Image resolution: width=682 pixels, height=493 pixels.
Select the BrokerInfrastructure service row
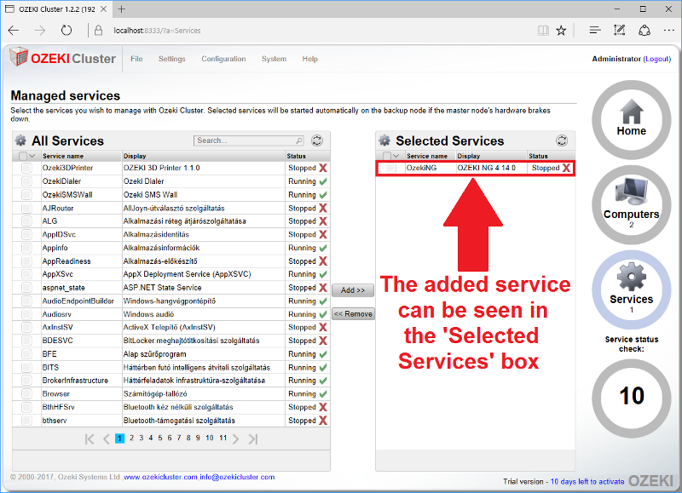(x=171, y=381)
